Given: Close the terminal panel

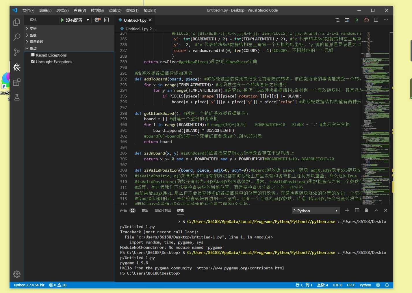Looking at the screenshot, I should pos(386,211).
